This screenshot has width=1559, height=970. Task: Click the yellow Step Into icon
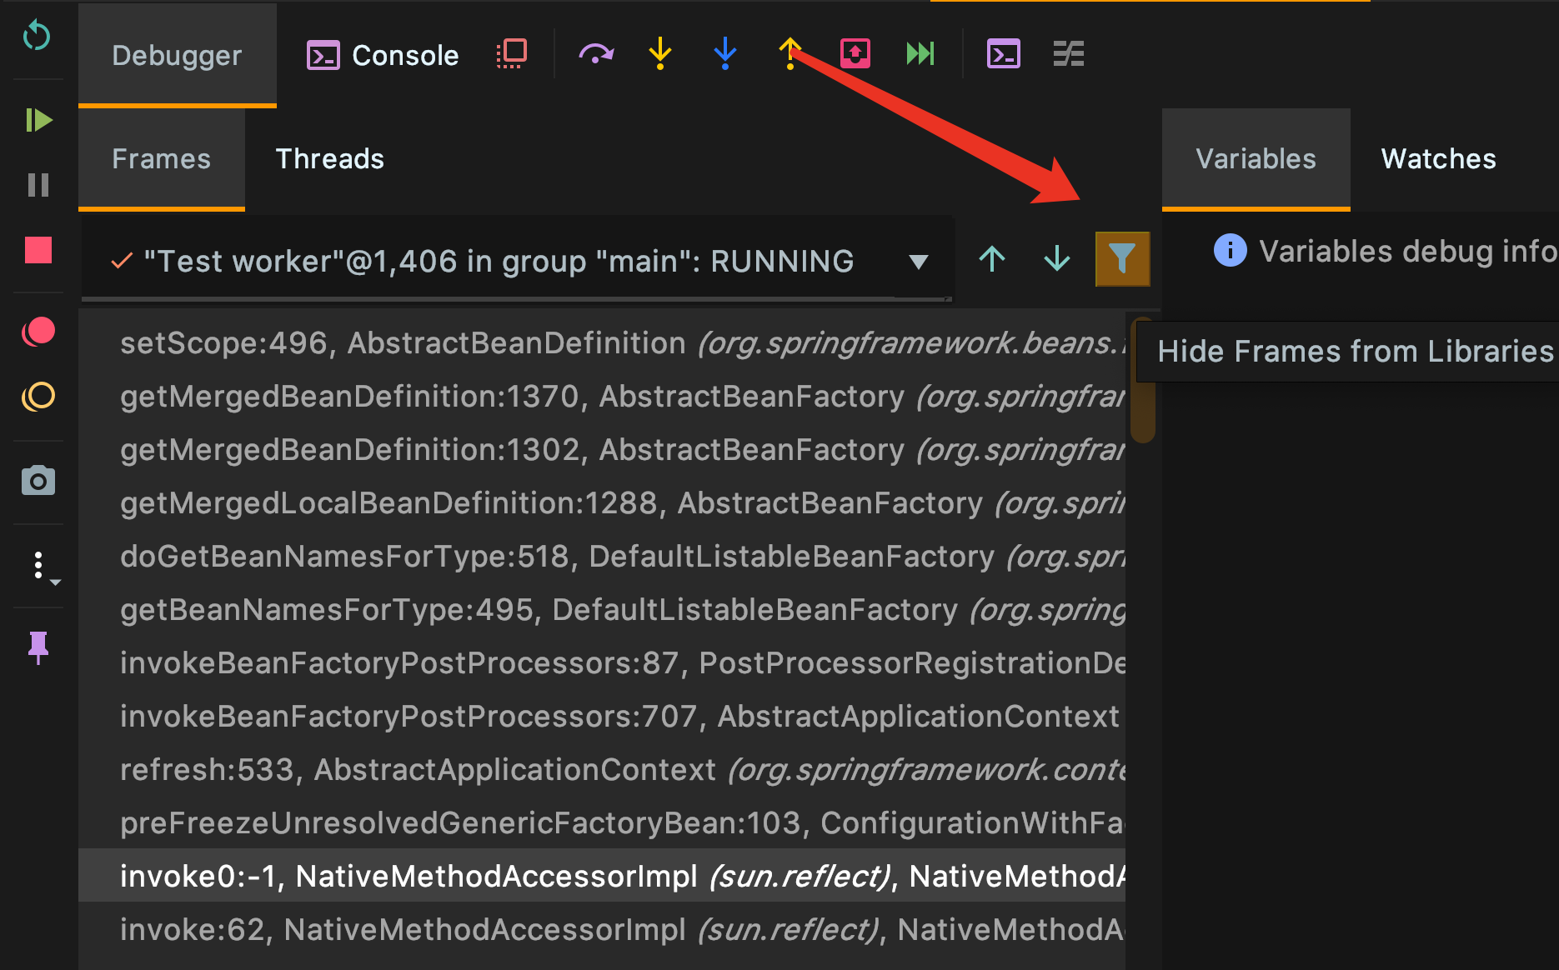coord(660,54)
